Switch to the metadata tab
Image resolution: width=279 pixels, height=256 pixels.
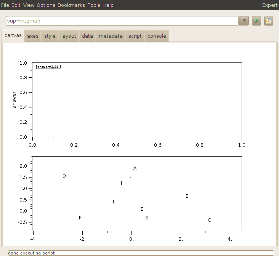[x=111, y=36]
